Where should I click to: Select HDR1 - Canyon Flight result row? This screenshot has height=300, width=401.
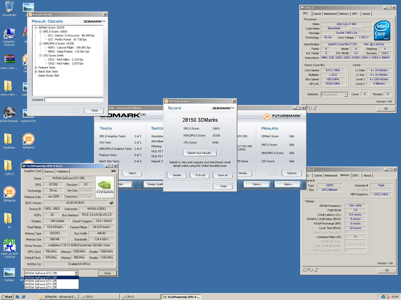click(x=69, y=47)
